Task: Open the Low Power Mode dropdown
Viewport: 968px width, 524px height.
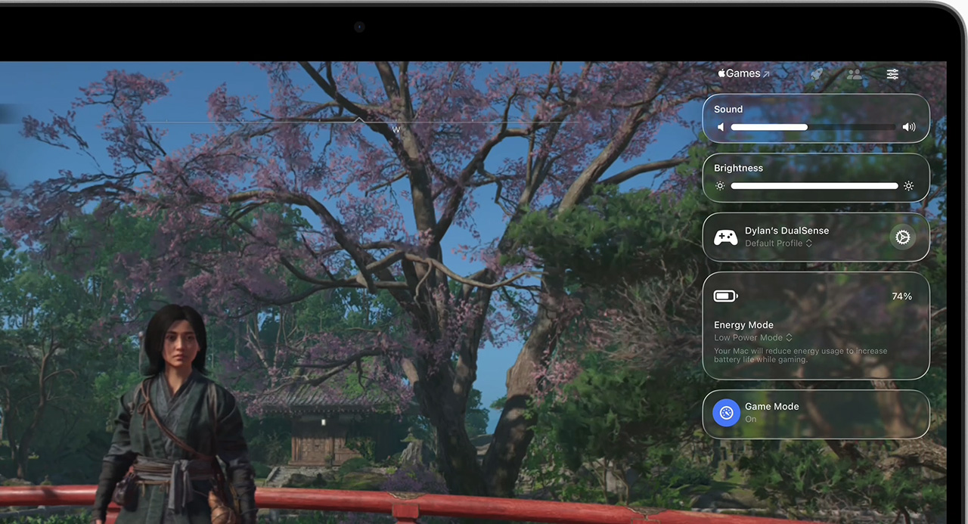Action: (x=753, y=338)
